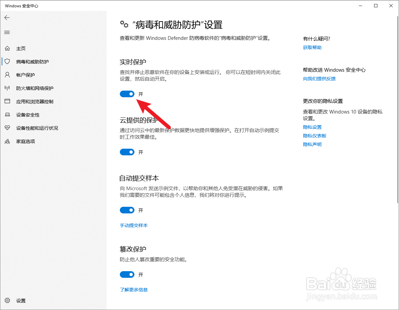This screenshot has height=310, width=399.
Task: Minimize the Windows 安全中心 window
Action: (361, 6)
